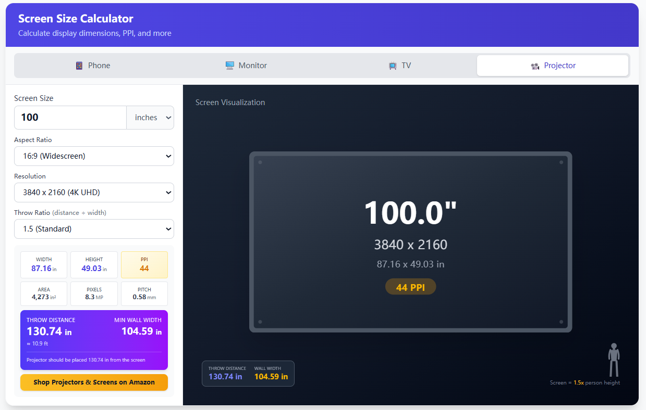Click the TV icon next to TV label

[392, 65]
